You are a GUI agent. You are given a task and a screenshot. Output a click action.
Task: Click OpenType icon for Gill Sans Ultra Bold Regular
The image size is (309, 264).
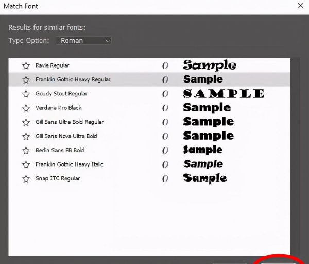(165, 122)
